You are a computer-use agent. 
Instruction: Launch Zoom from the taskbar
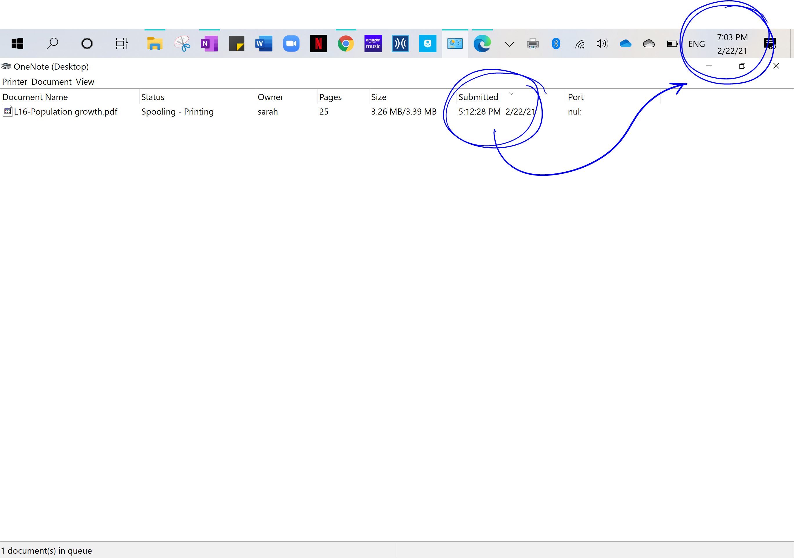pyautogui.click(x=291, y=44)
